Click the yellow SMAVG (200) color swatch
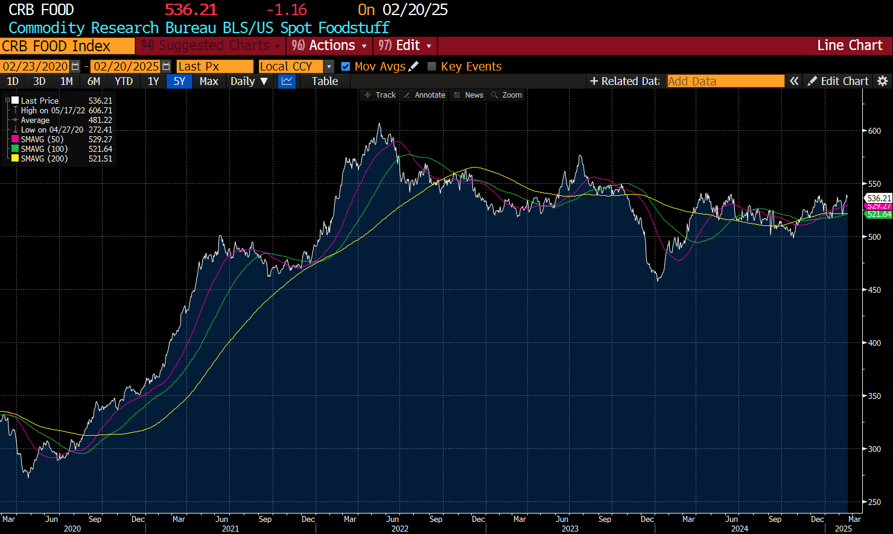The height and width of the screenshot is (534, 893). coord(15,159)
